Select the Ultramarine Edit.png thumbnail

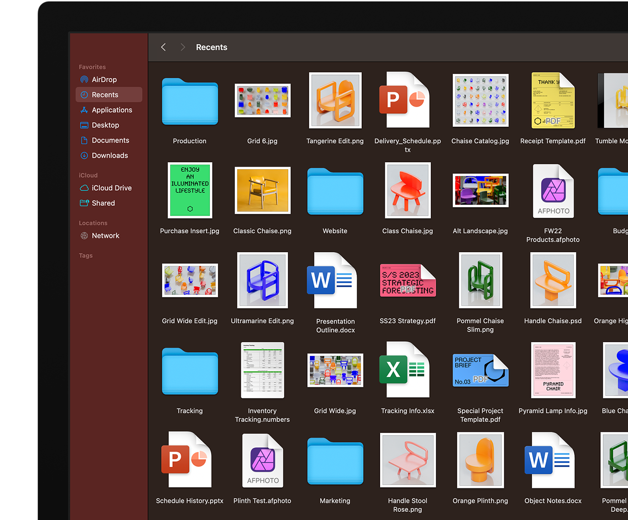263,280
